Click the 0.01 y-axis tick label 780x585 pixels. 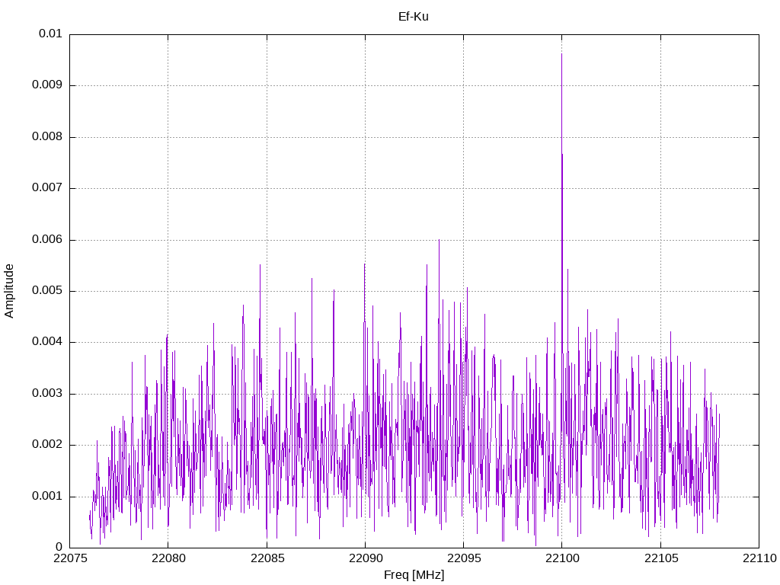(50, 34)
